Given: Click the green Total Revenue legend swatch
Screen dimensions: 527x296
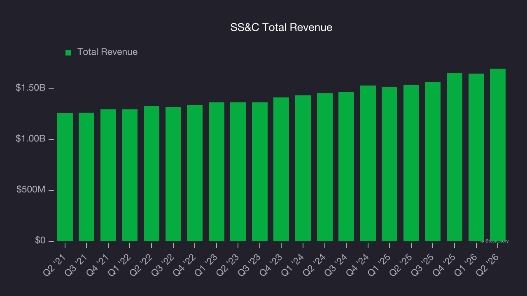Looking at the screenshot, I should pyautogui.click(x=68, y=53).
